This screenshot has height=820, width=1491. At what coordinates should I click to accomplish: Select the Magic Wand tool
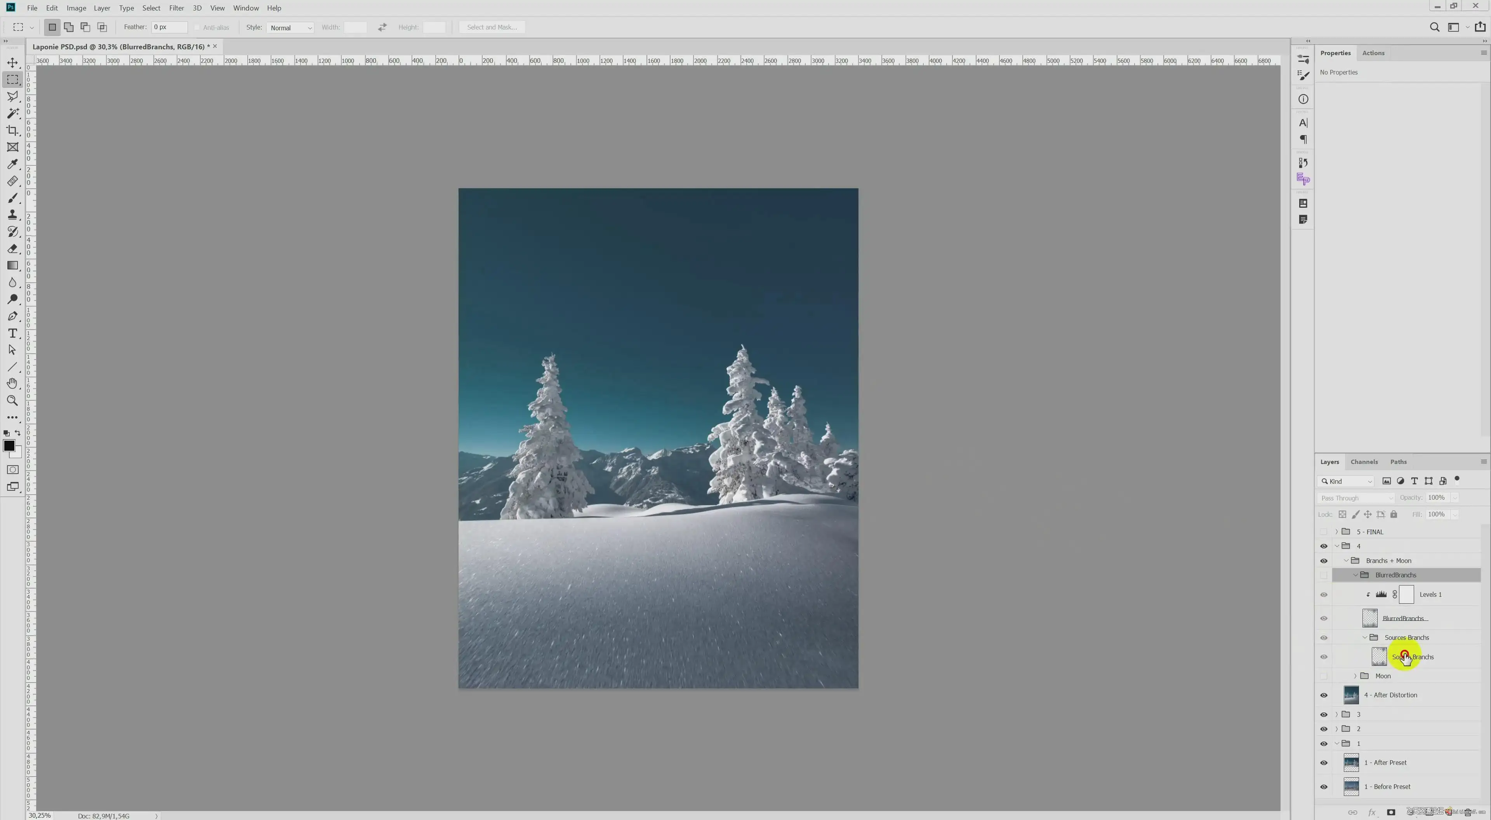13,113
